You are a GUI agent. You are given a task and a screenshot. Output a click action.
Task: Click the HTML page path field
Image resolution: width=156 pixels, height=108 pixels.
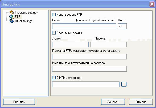point(86,84)
